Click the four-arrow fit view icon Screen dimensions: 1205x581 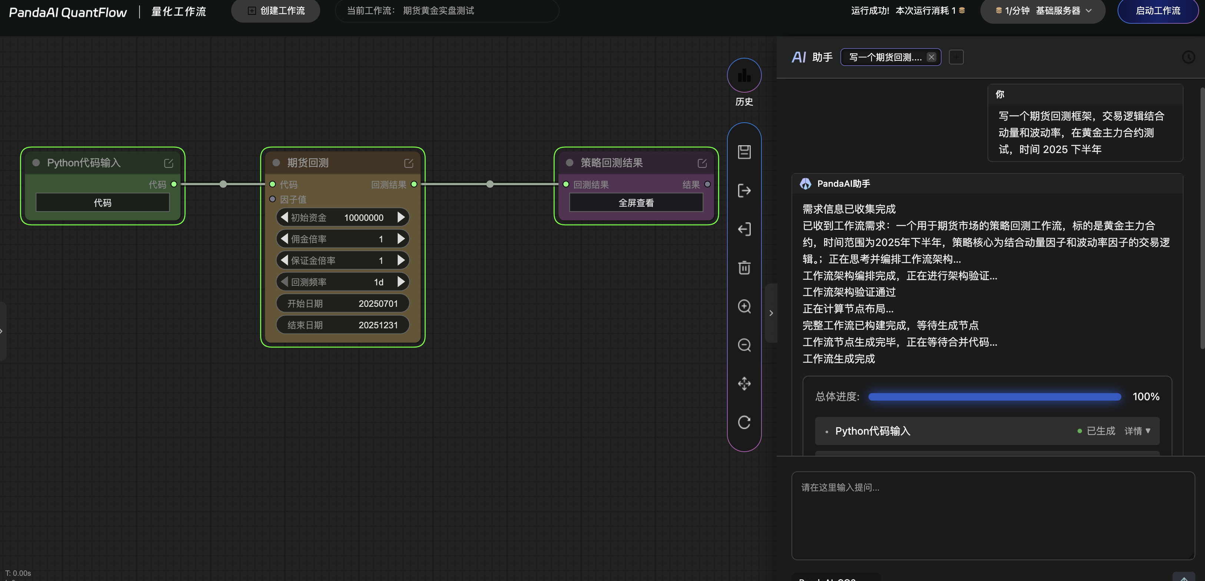point(744,384)
